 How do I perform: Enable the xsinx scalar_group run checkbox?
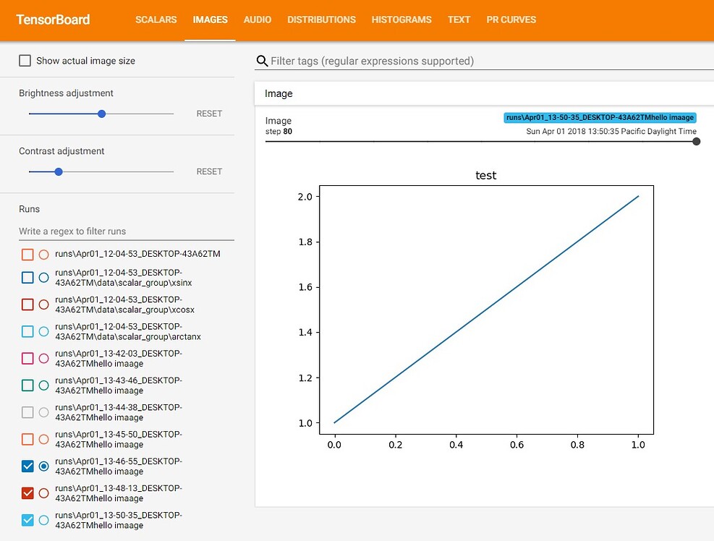pyautogui.click(x=27, y=277)
